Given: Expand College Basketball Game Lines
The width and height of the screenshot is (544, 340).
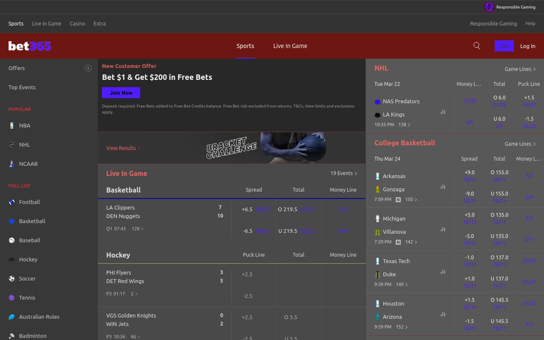Looking at the screenshot, I should point(520,144).
